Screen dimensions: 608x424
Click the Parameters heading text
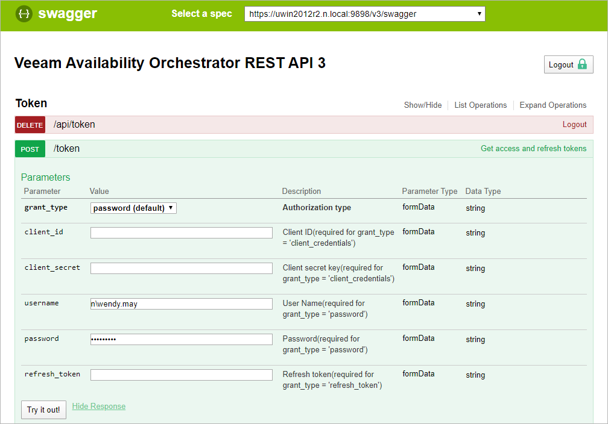pos(45,177)
